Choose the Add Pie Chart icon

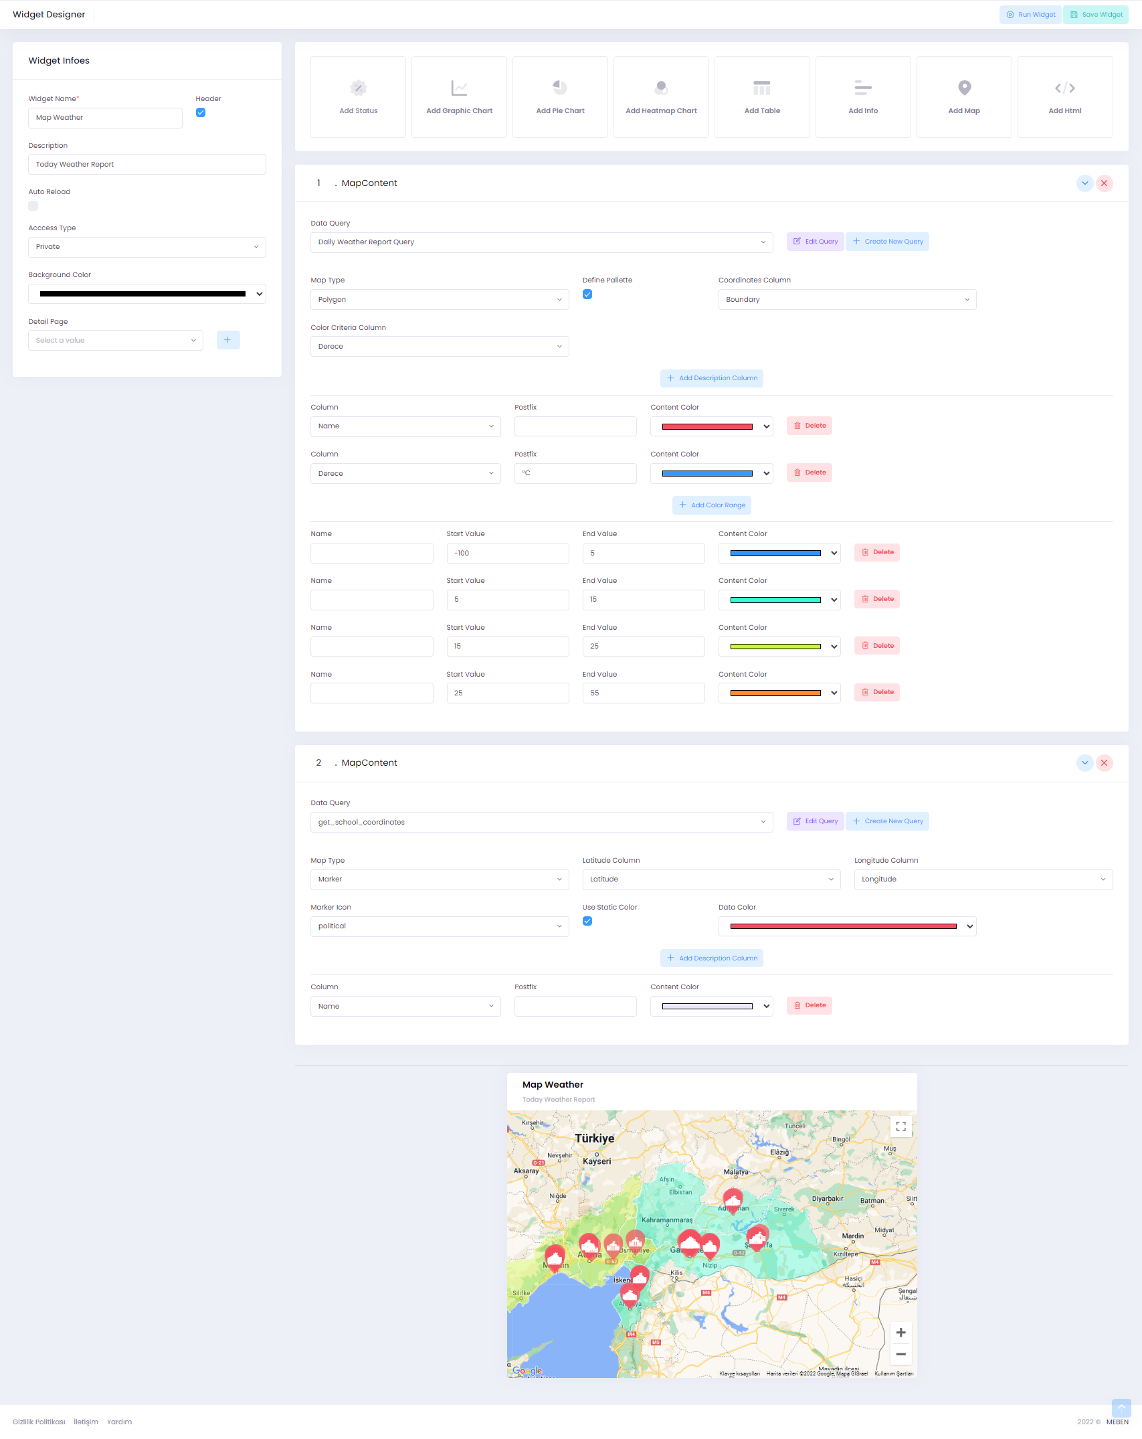coord(560,88)
